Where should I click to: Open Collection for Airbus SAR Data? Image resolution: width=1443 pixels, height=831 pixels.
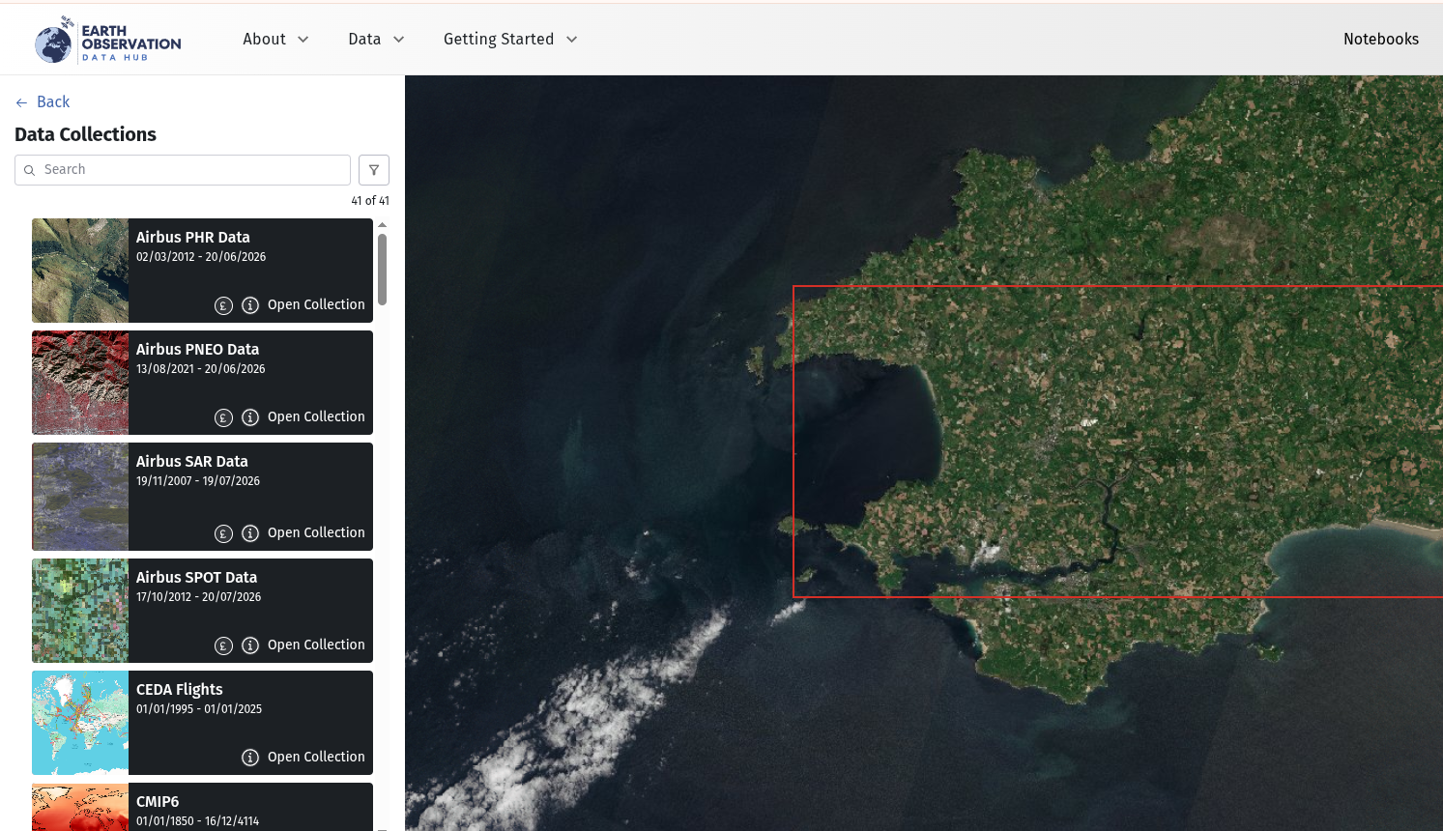(316, 533)
